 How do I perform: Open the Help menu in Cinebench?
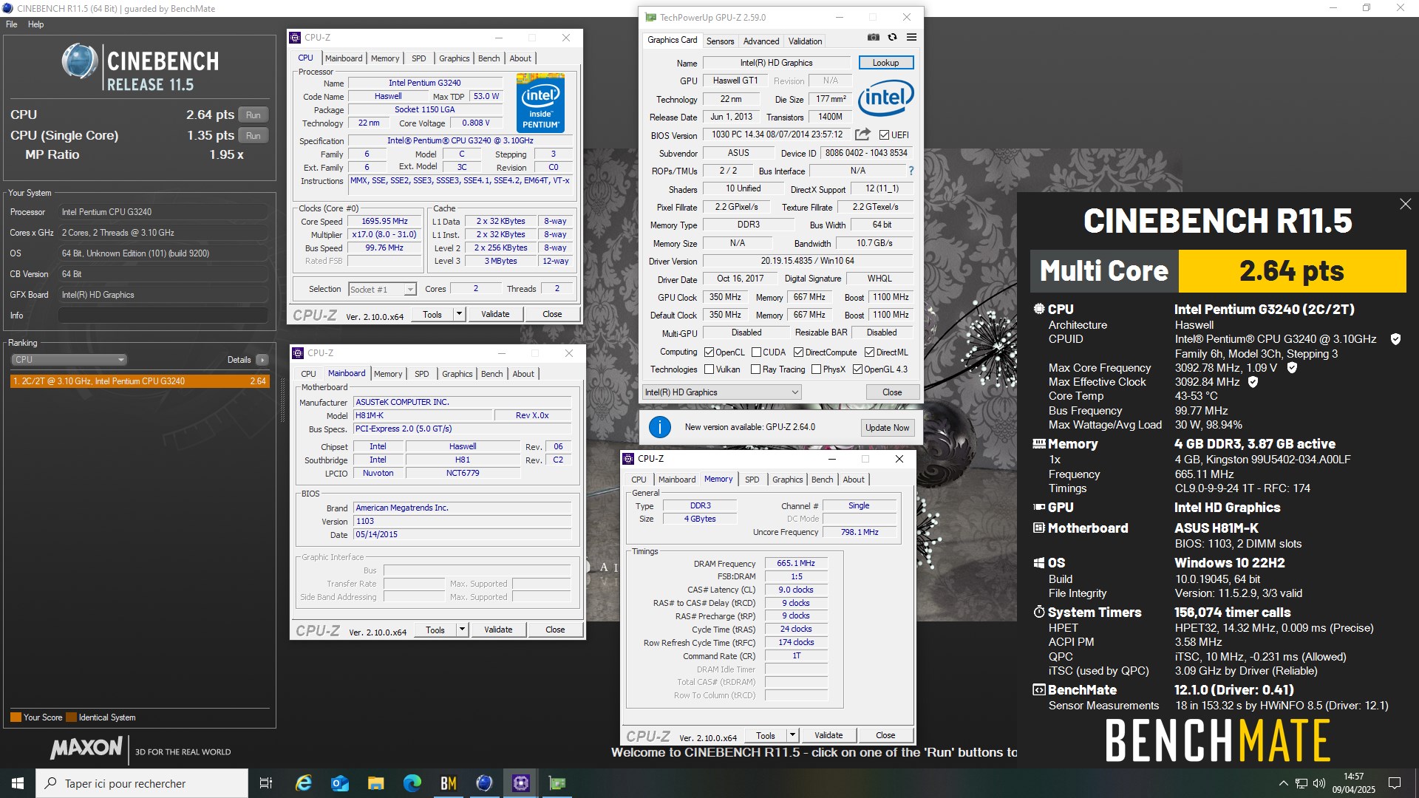pyautogui.click(x=35, y=24)
